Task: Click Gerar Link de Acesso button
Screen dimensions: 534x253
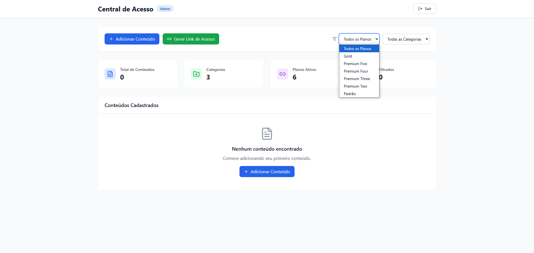Action: click(x=191, y=39)
